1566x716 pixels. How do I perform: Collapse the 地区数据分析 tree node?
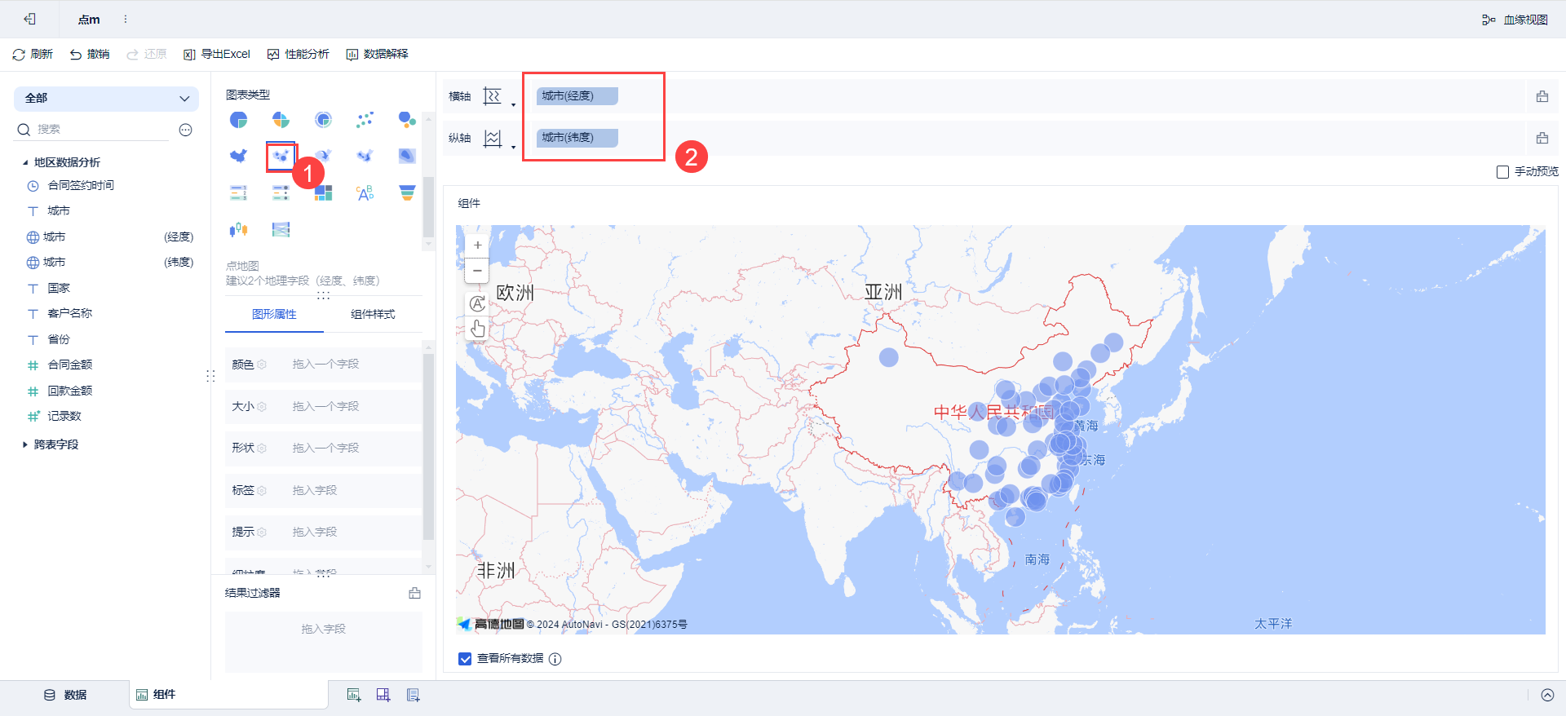[25, 162]
